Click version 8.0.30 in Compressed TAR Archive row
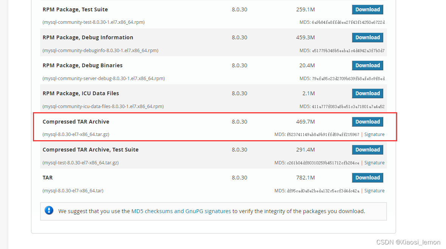 click(x=239, y=122)
